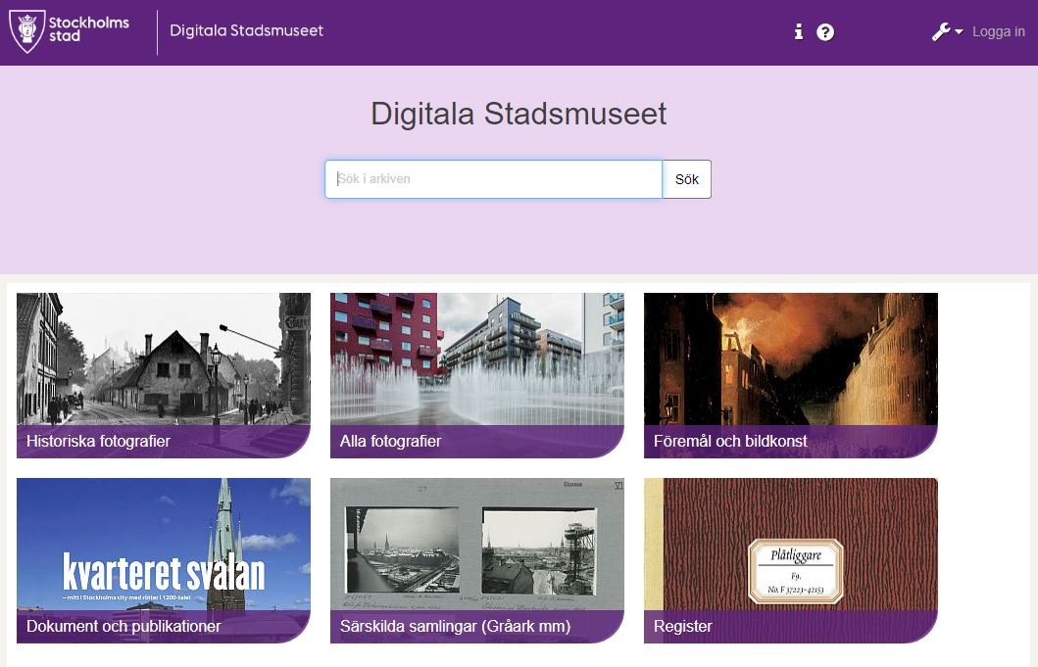This screenshot has width=1038, height=667.
Task: Open the Föremål och bildkonst collection
Action: tap(791, 375)
